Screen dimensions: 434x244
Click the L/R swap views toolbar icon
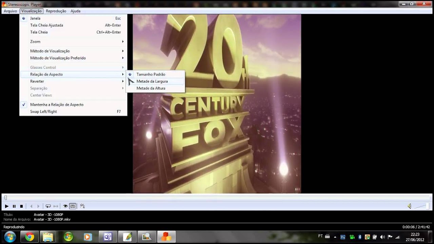(82, 206)
